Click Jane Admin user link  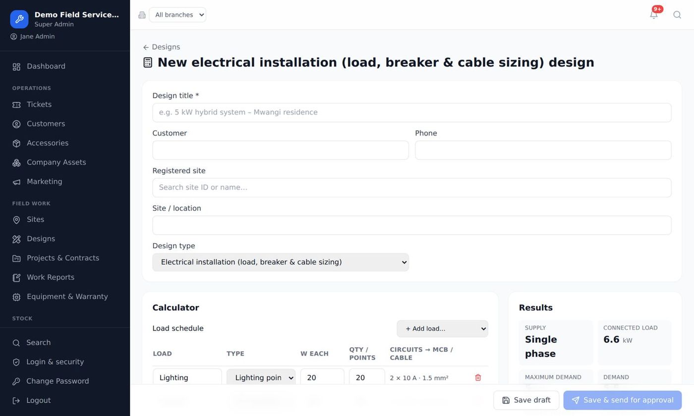33,37
